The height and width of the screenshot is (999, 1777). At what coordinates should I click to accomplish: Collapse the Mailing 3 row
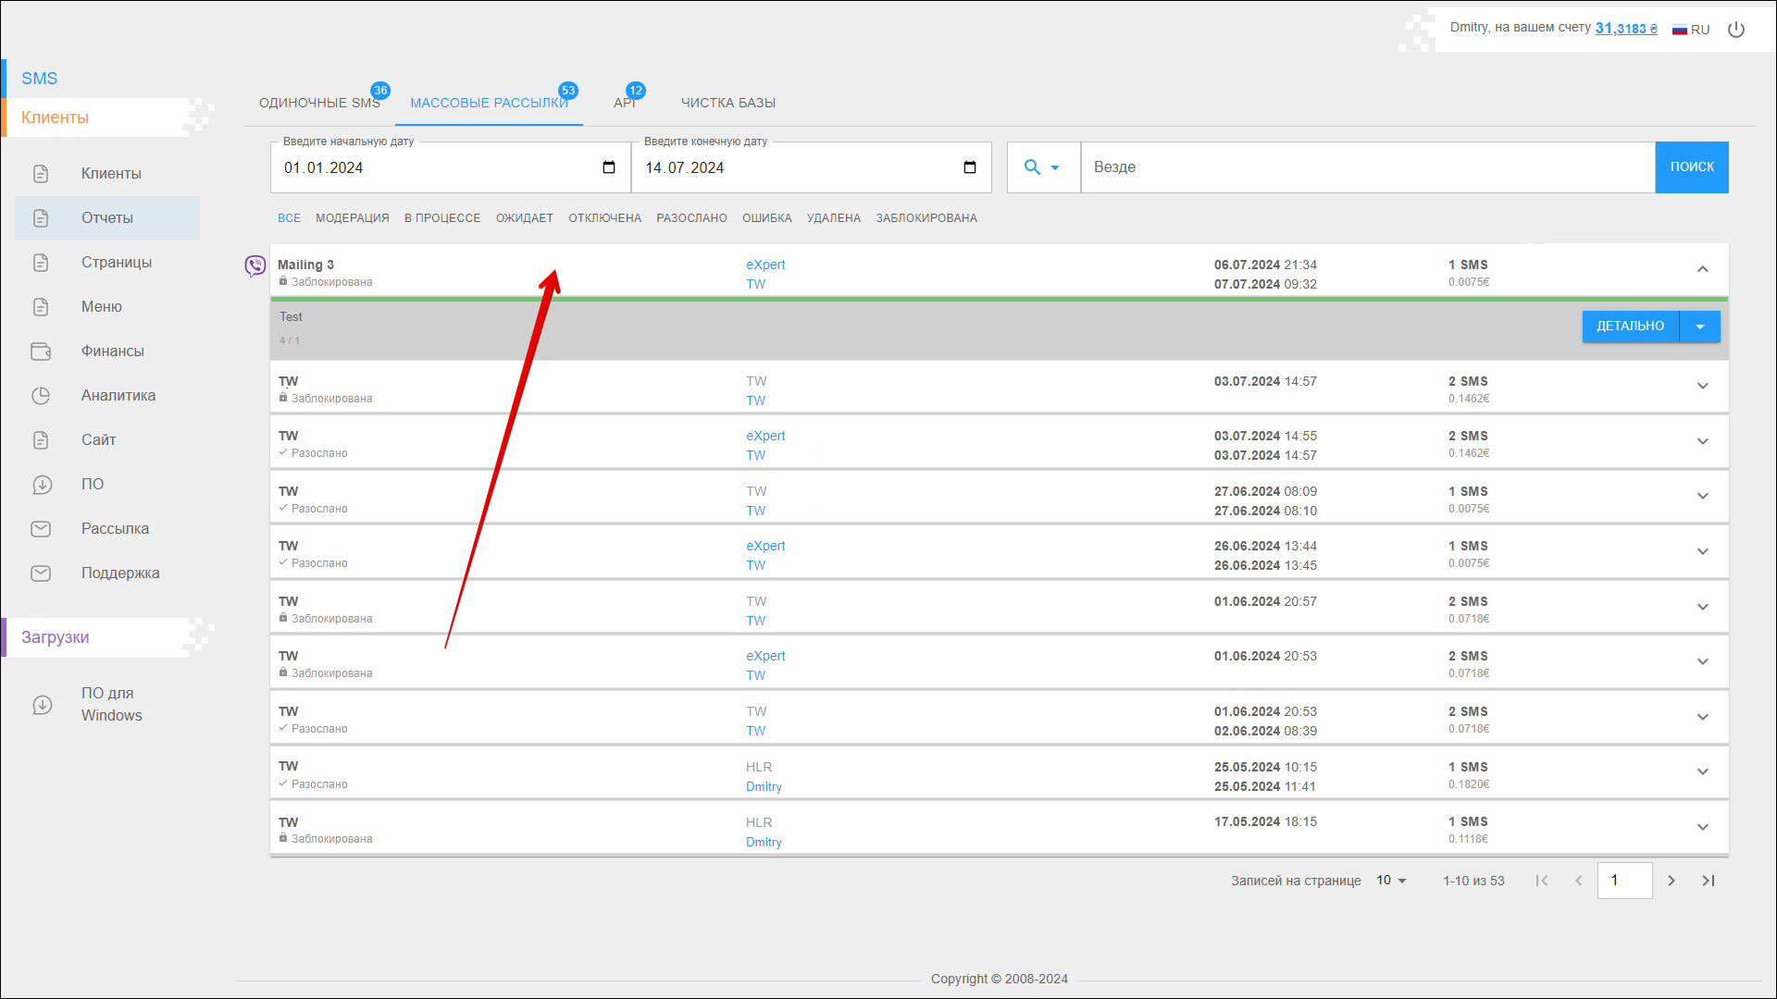pos(1702,269)
